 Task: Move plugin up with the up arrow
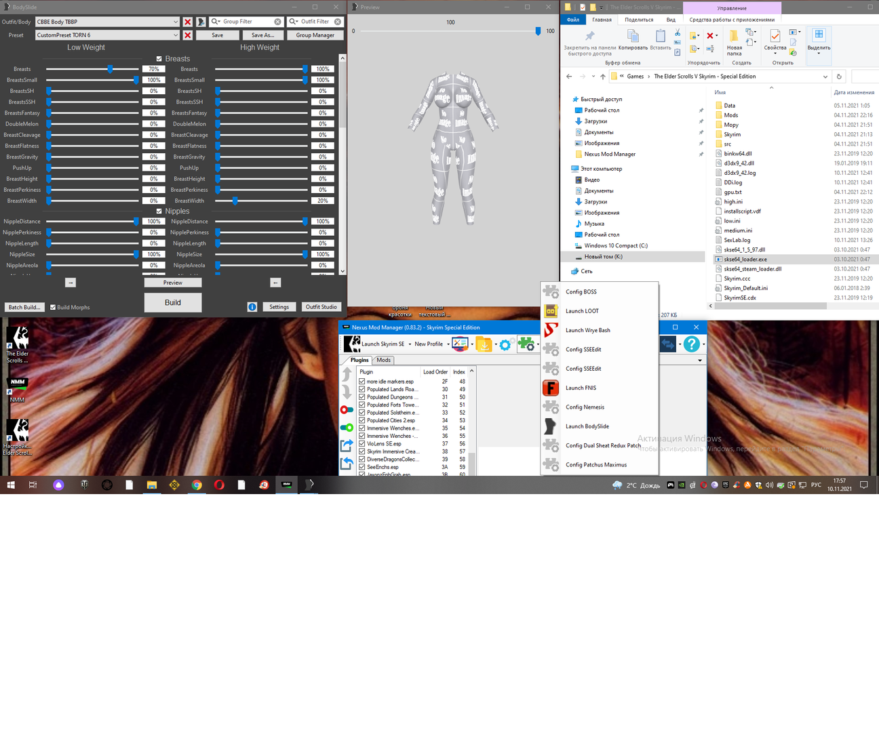coord(347,375)
